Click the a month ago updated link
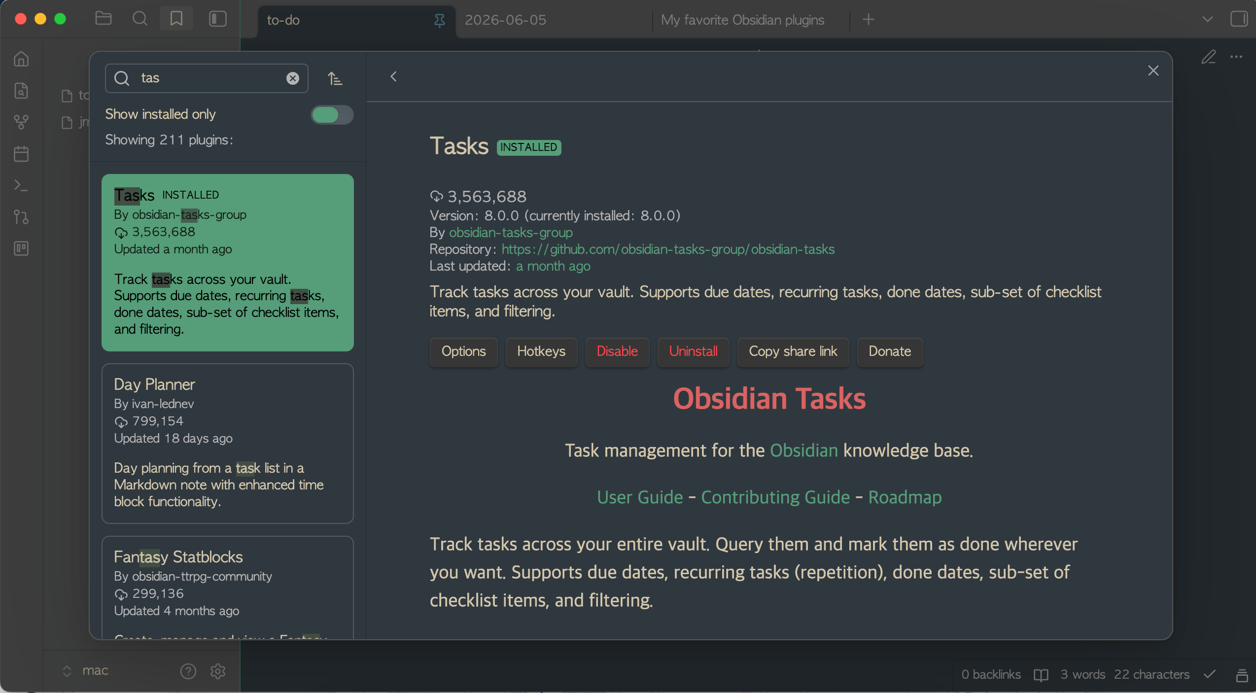 553,266
